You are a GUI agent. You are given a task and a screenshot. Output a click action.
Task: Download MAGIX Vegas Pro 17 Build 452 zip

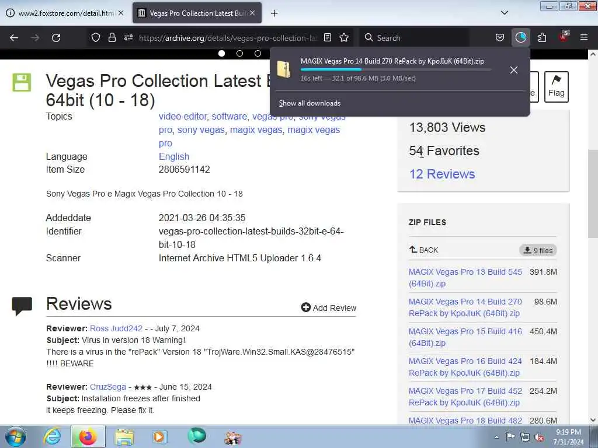pyautogui.click(x=465, y=397)
